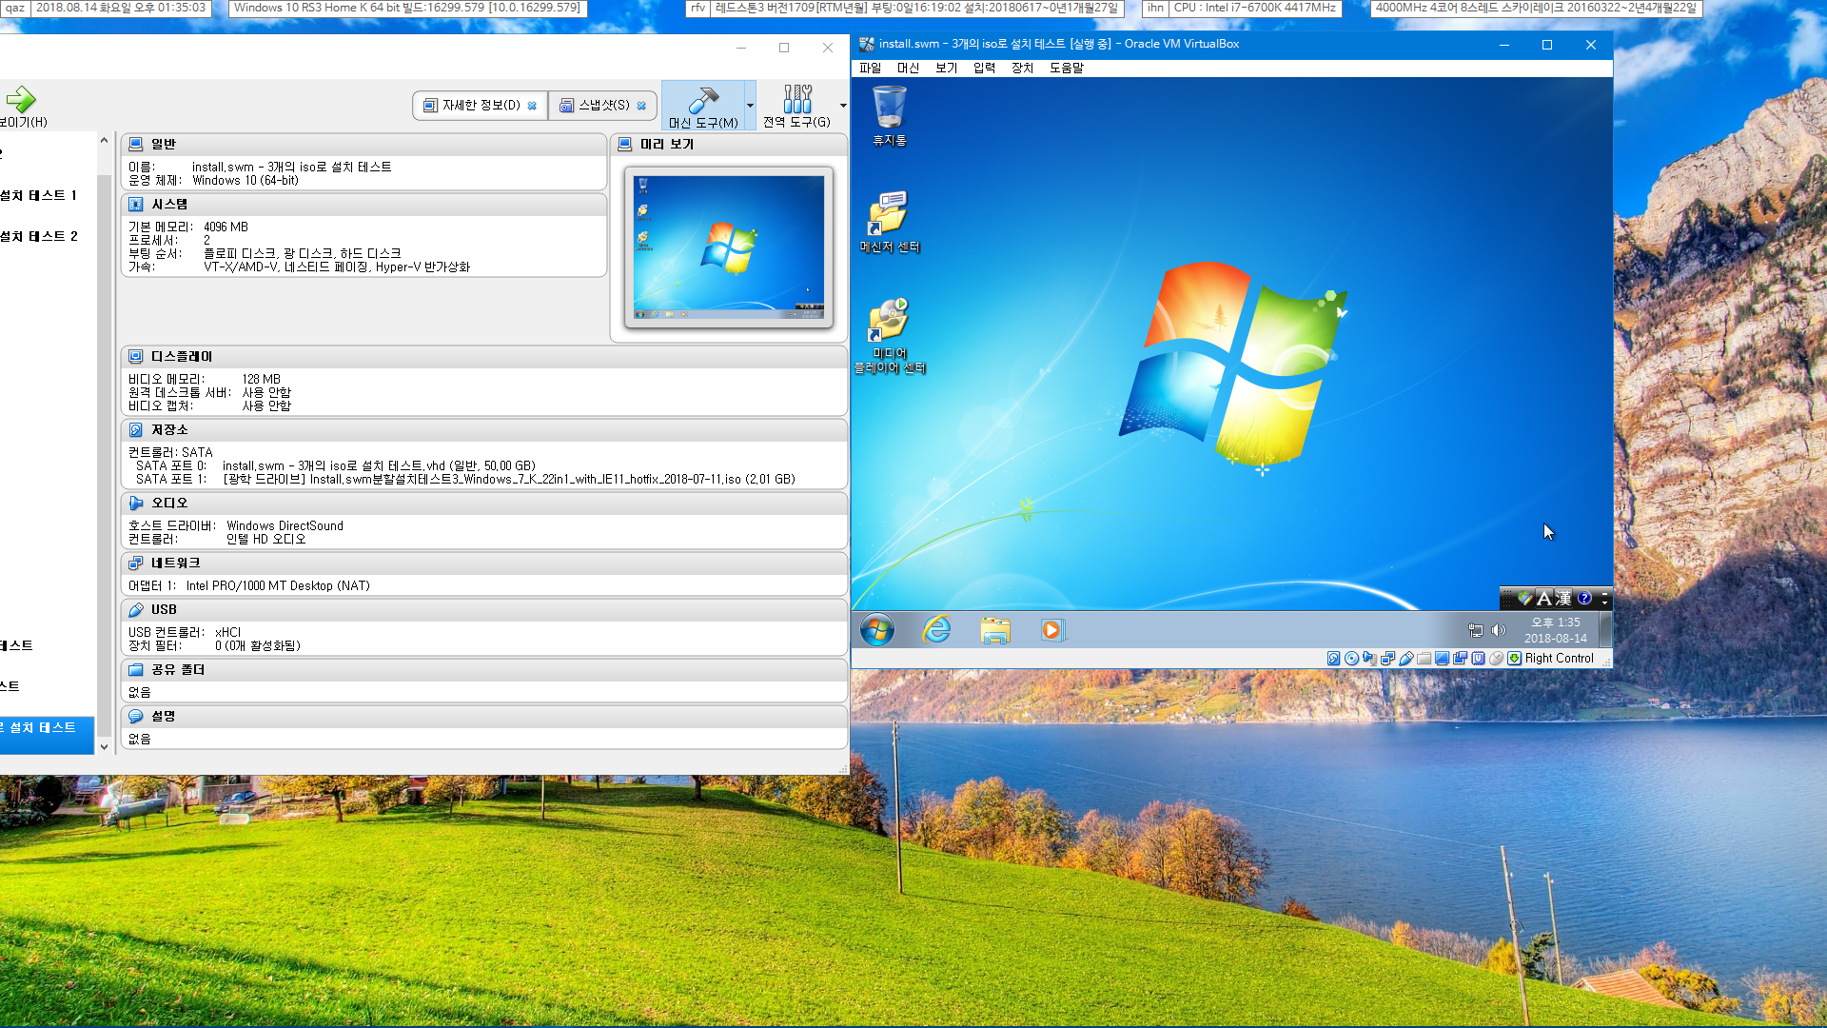Open the 장치 menu in VM window
Screen dimensions: 1827x1028
click(x=1022, y=68)
